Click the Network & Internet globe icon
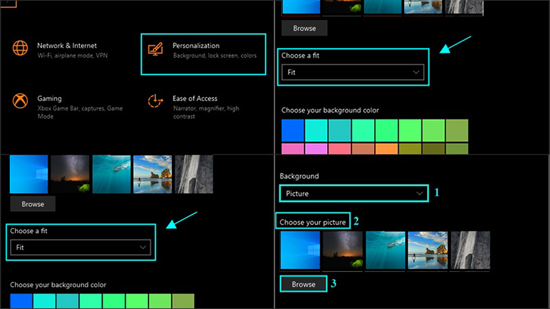The image size is (550, 309). click(21, 48)
